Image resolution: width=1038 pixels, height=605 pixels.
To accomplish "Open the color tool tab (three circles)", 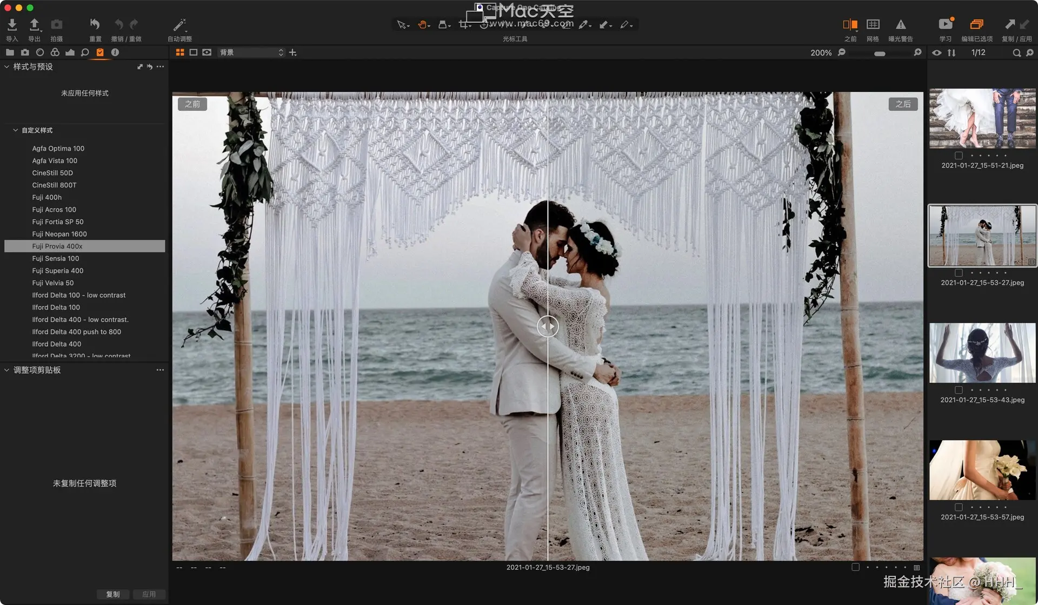I will coord(55,52).
